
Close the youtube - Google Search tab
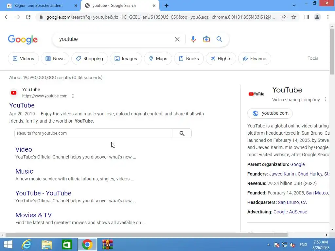click(x=154, y=6)
